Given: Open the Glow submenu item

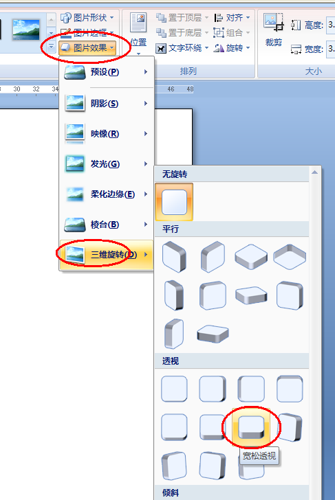Looking at the screenshot, I should [107, 164].
